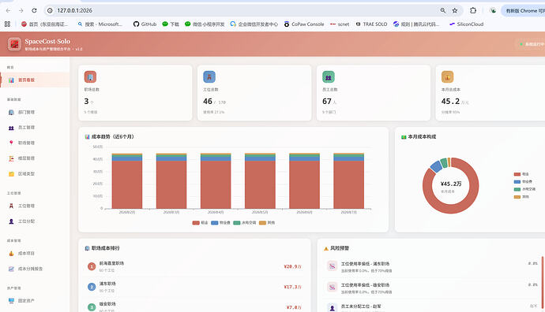Open 部门管理 in the sidebar
The image size is (545, 312).
pyautogui.click(x=35, y=113)
